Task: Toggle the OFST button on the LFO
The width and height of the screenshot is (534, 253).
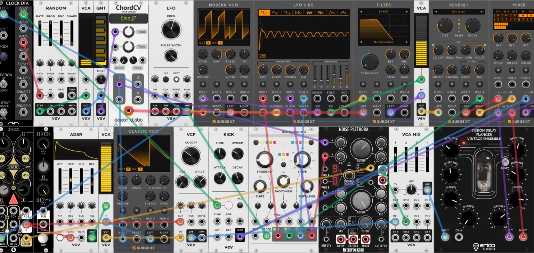Action: click(x=177, y=79)
